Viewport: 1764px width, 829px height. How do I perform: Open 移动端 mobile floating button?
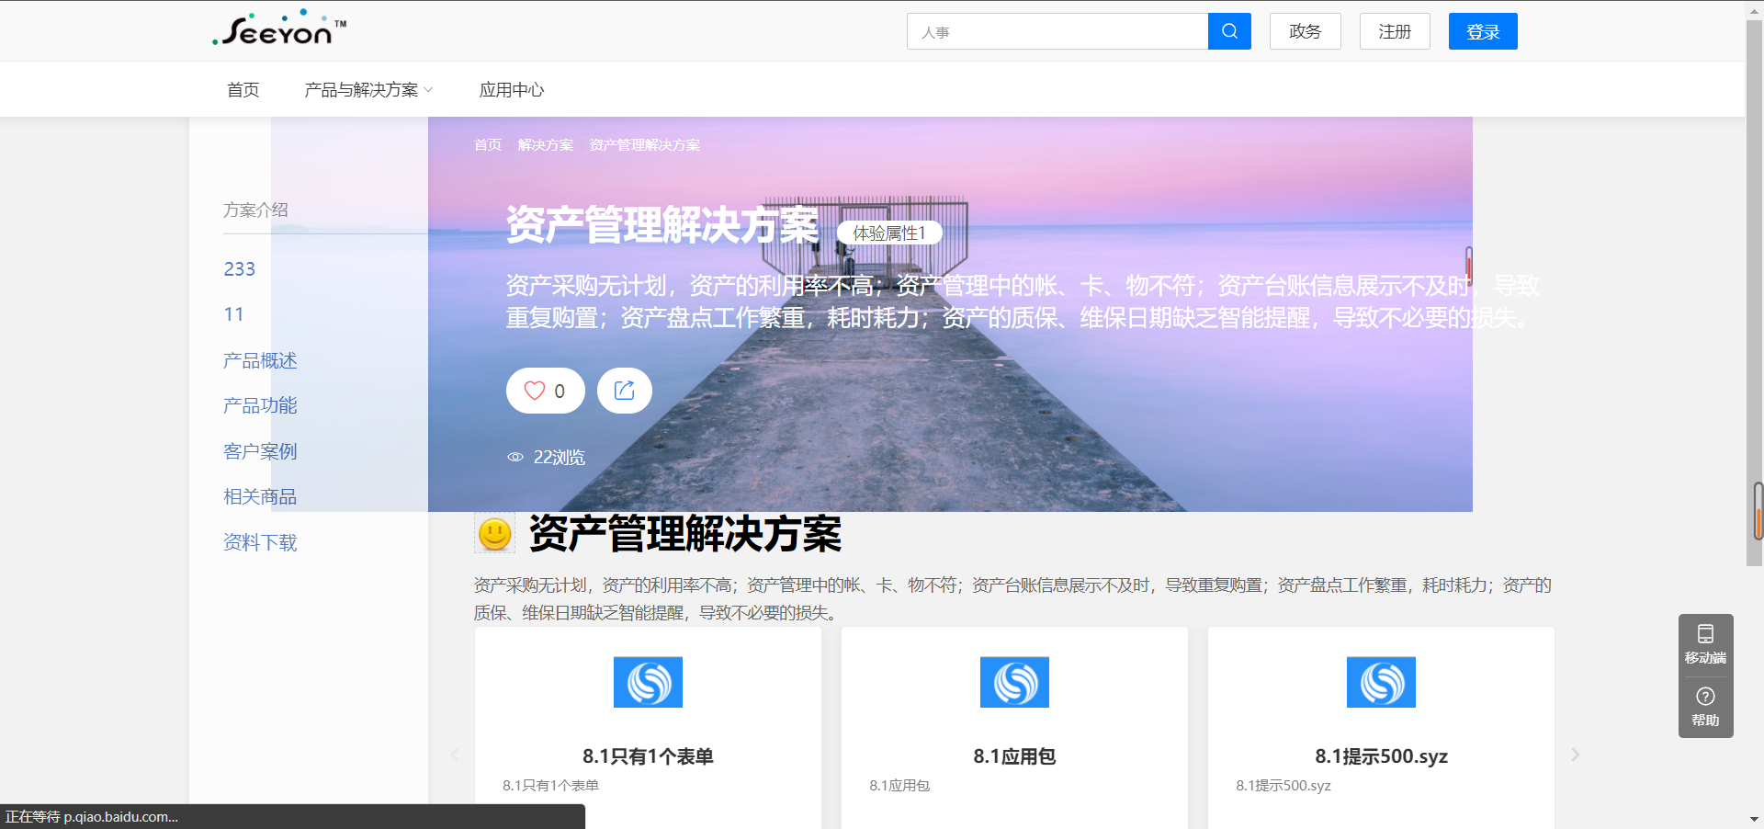1706,645
